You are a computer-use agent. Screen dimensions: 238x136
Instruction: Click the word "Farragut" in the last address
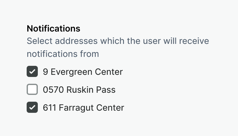(x=73, y=108)
